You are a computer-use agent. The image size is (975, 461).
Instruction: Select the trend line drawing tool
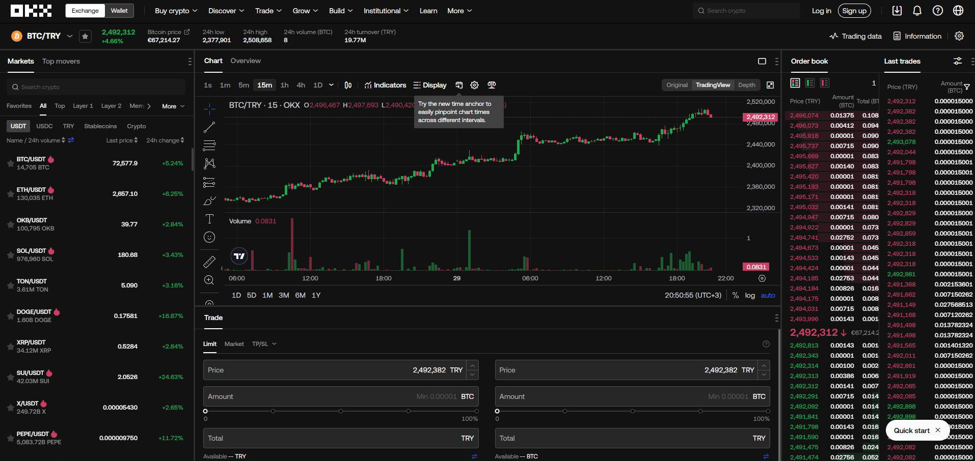pos(209,127)
